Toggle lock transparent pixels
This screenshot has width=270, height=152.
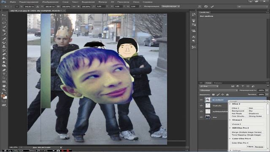(x=213, y=95)
